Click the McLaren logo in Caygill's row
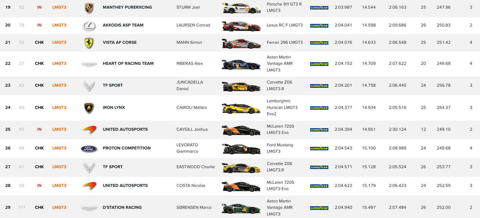Image resolution: width=480 pixels, height=218 pixels. point(89,130)
